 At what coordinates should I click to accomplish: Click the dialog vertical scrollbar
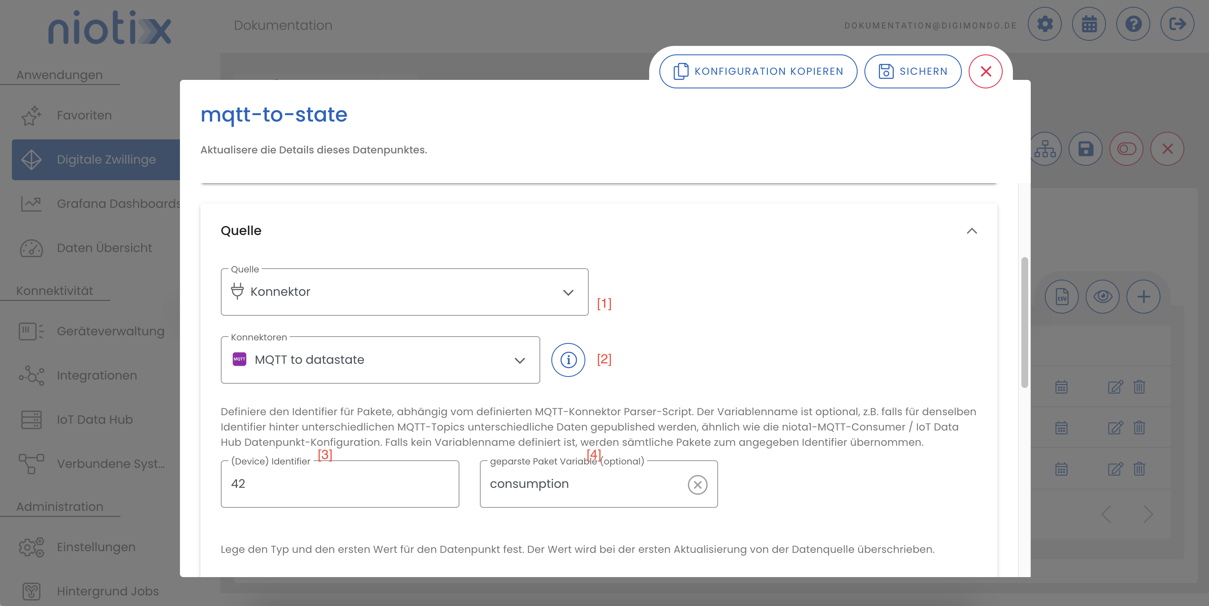click(x=1024, y=323)
